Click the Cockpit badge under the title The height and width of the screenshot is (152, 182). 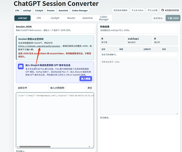click(39, 10)
